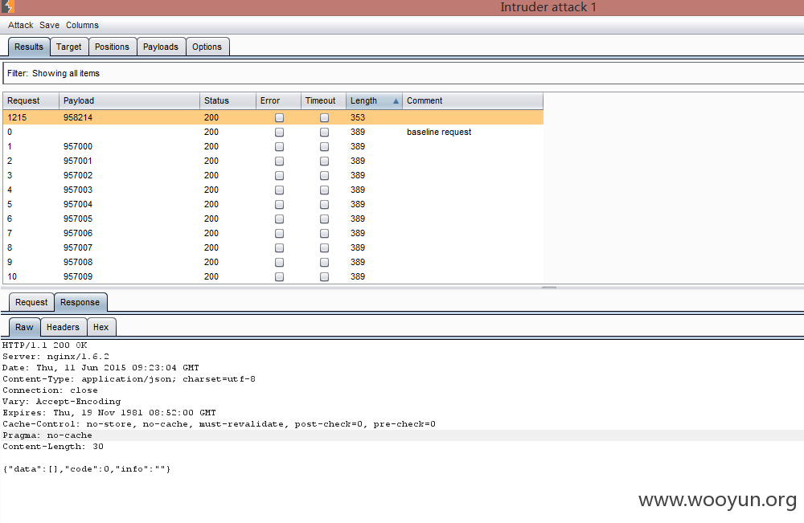This screenshot has height=523, width=804.
Task: Click the length value 353
Action: pos(358,117)
